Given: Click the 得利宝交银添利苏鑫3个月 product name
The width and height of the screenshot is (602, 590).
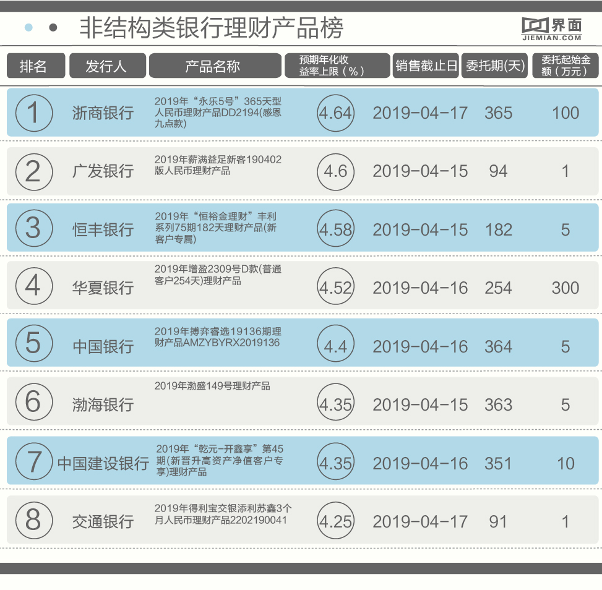Looking at the screenshot, I should (x=223, y=515).
